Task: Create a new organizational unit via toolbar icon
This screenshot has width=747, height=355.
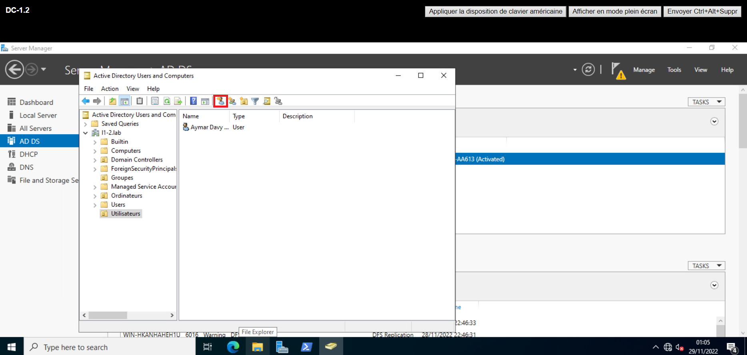Action: [x=244, y=101]
